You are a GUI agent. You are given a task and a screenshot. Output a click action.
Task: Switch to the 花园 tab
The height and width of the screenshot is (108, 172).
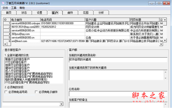tap(86, 13)
